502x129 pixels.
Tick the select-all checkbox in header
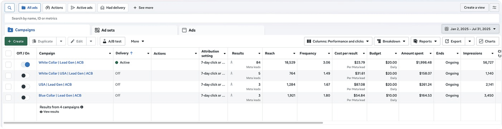(8, 53)
